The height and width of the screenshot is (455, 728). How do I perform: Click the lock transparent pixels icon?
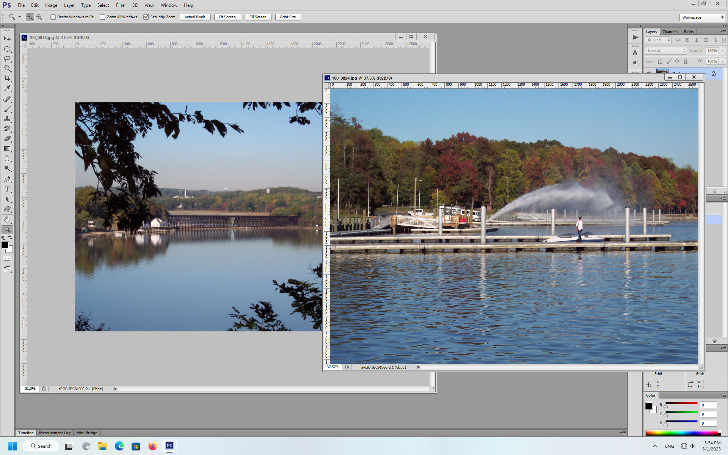[x=661, y=61]
